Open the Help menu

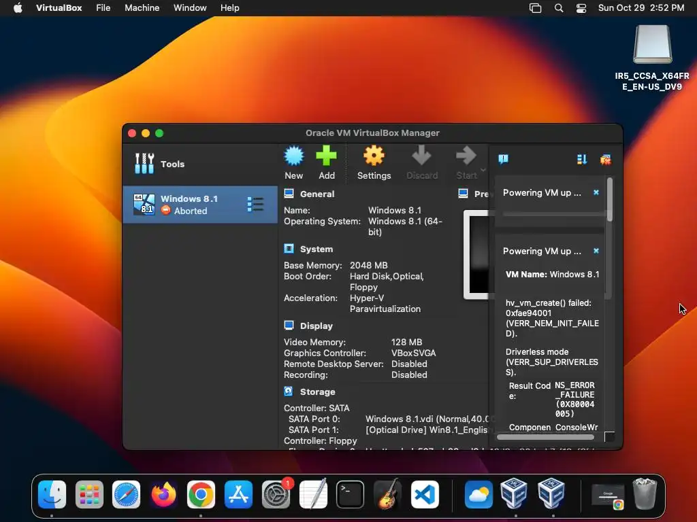(230, 8)
